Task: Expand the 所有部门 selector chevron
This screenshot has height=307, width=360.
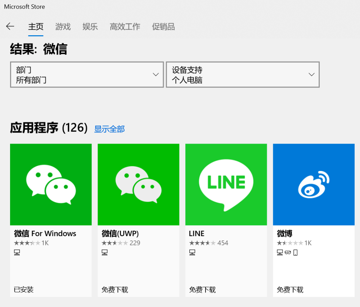Action: [156, 75]
